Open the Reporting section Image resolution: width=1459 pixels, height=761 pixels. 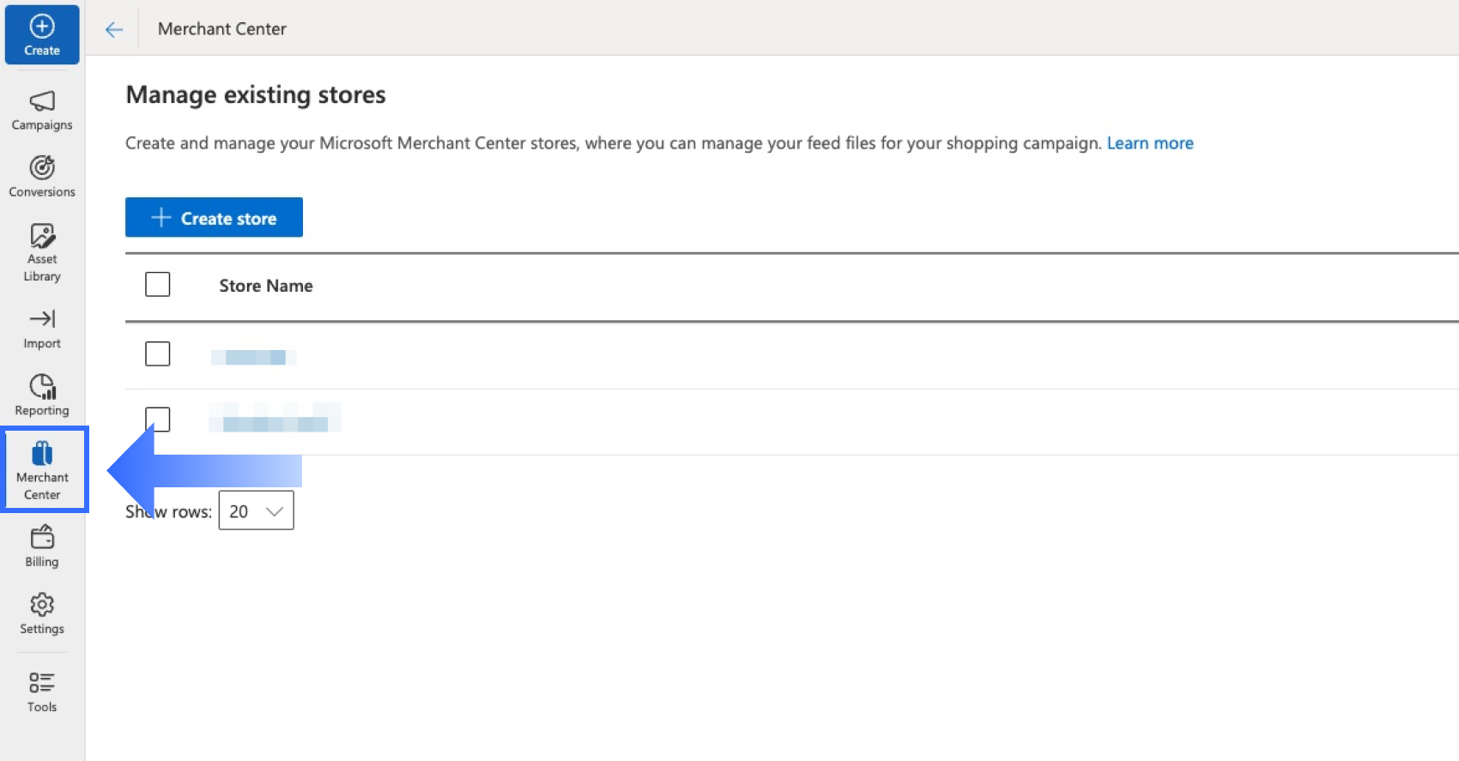[42, 395]
